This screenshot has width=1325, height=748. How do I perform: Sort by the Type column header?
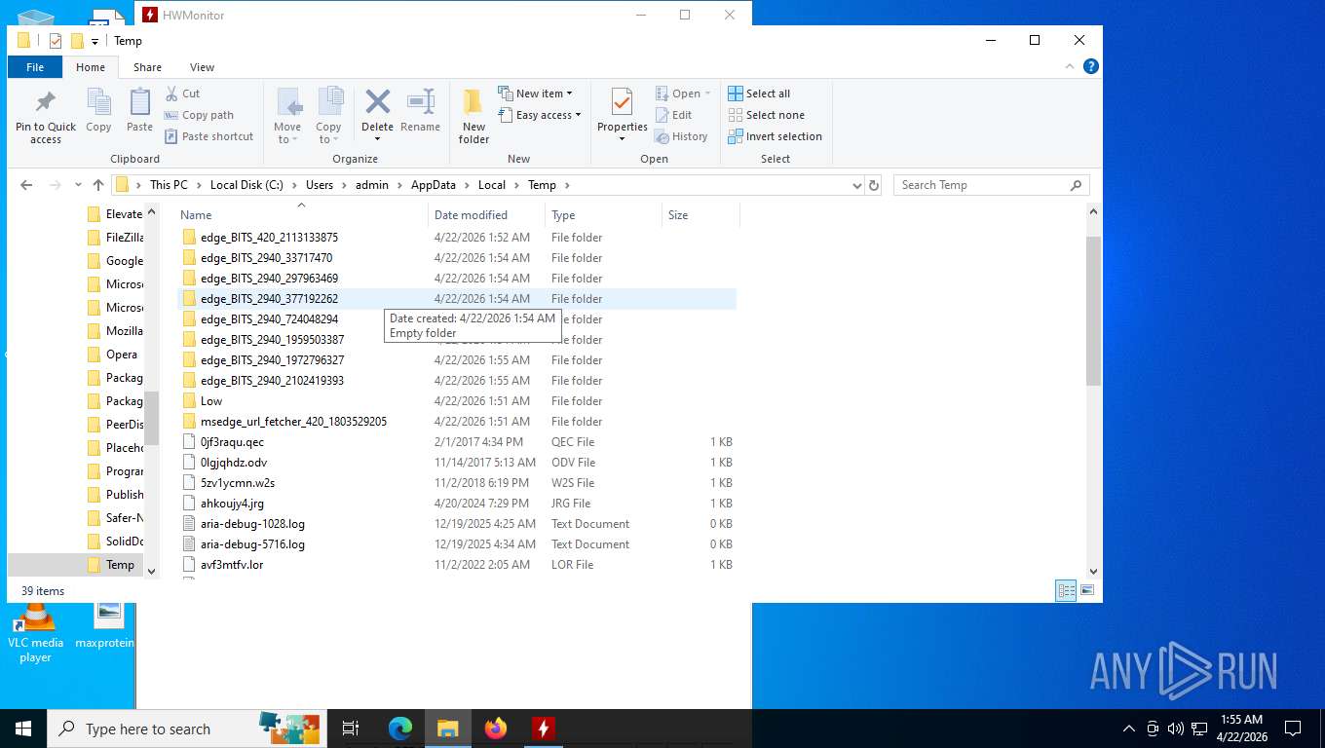(x=603, y=214)
